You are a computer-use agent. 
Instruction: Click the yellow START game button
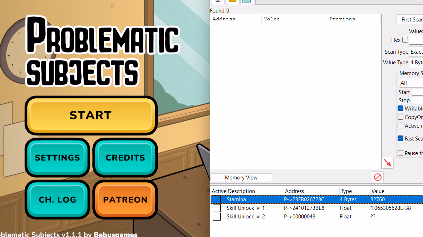[91, 115]
